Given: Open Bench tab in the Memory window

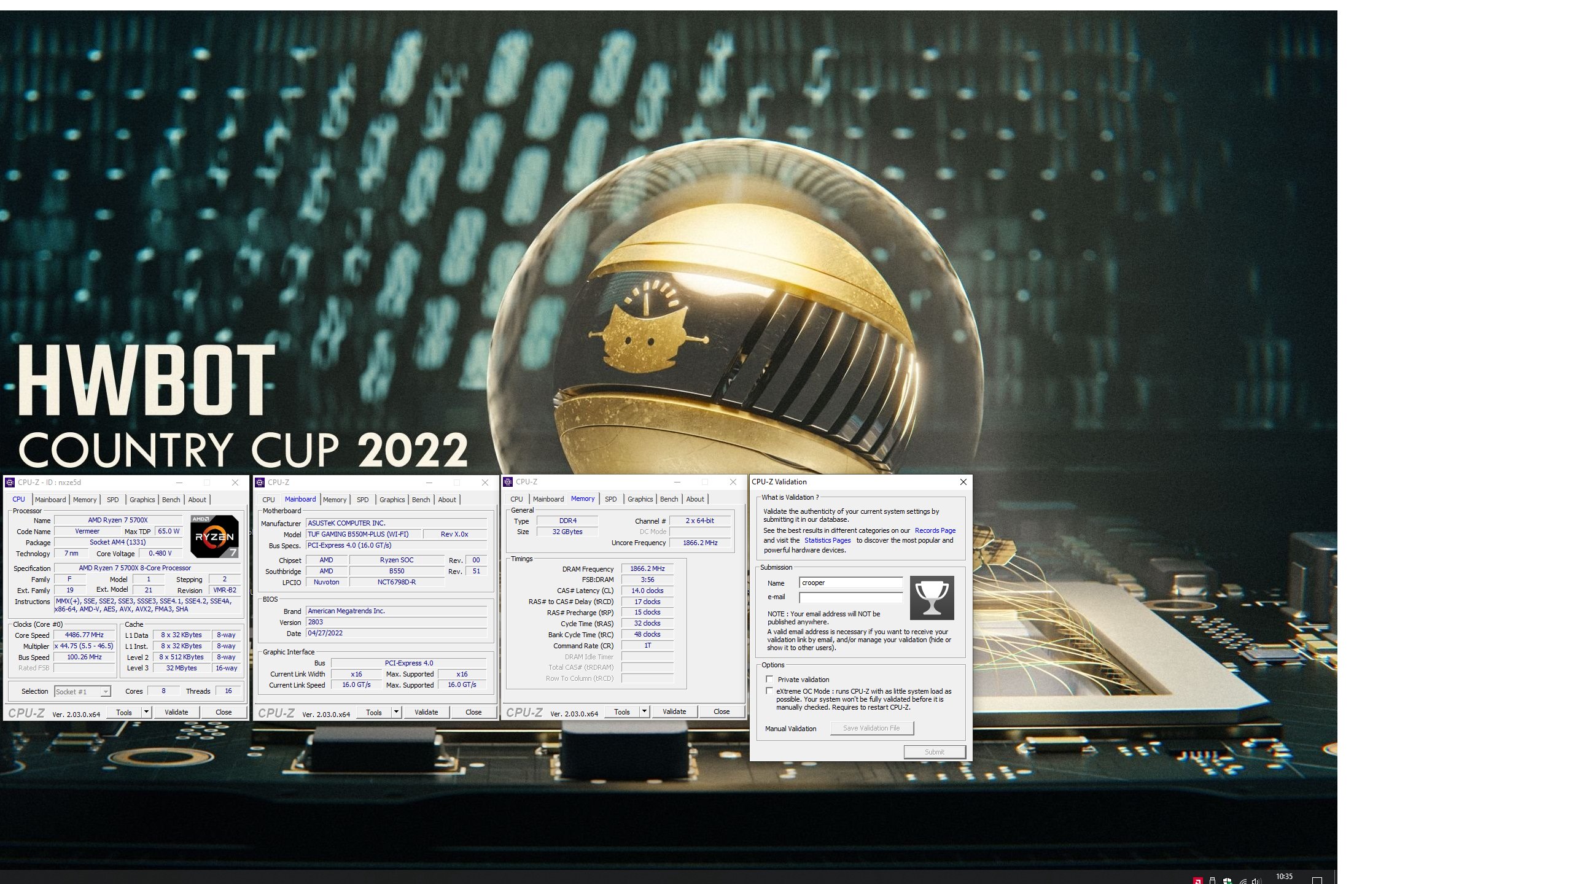Looking at the screenshot, I should pyautogui.click(x=669, y=499).
